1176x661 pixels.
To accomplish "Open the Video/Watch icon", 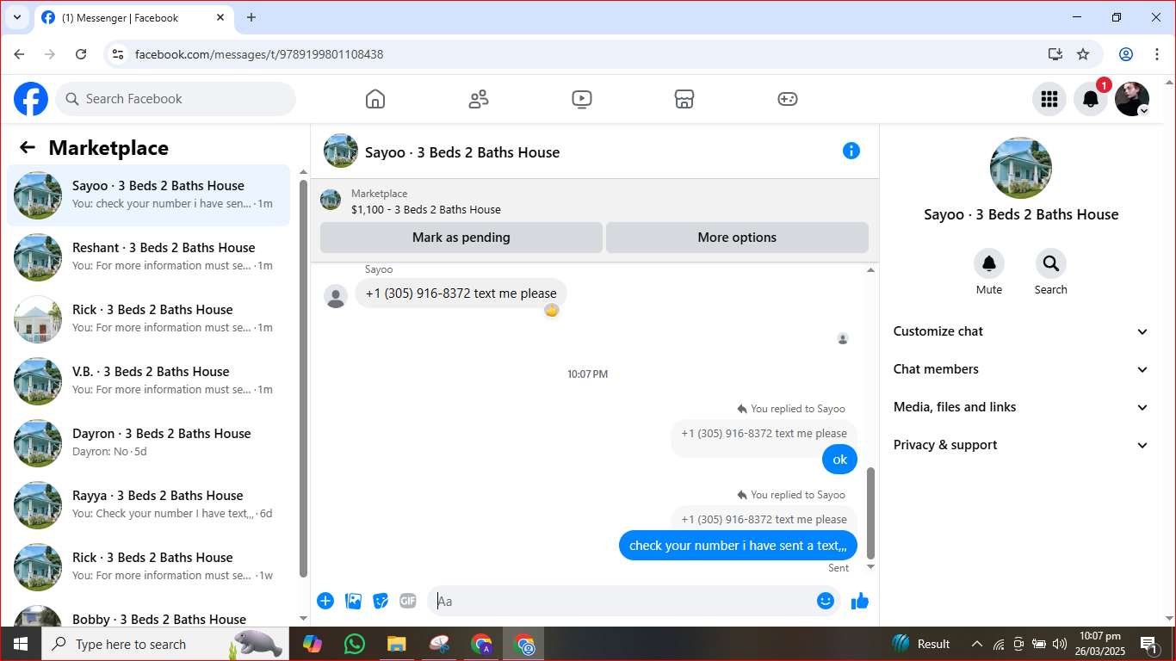I will [582, 99].
